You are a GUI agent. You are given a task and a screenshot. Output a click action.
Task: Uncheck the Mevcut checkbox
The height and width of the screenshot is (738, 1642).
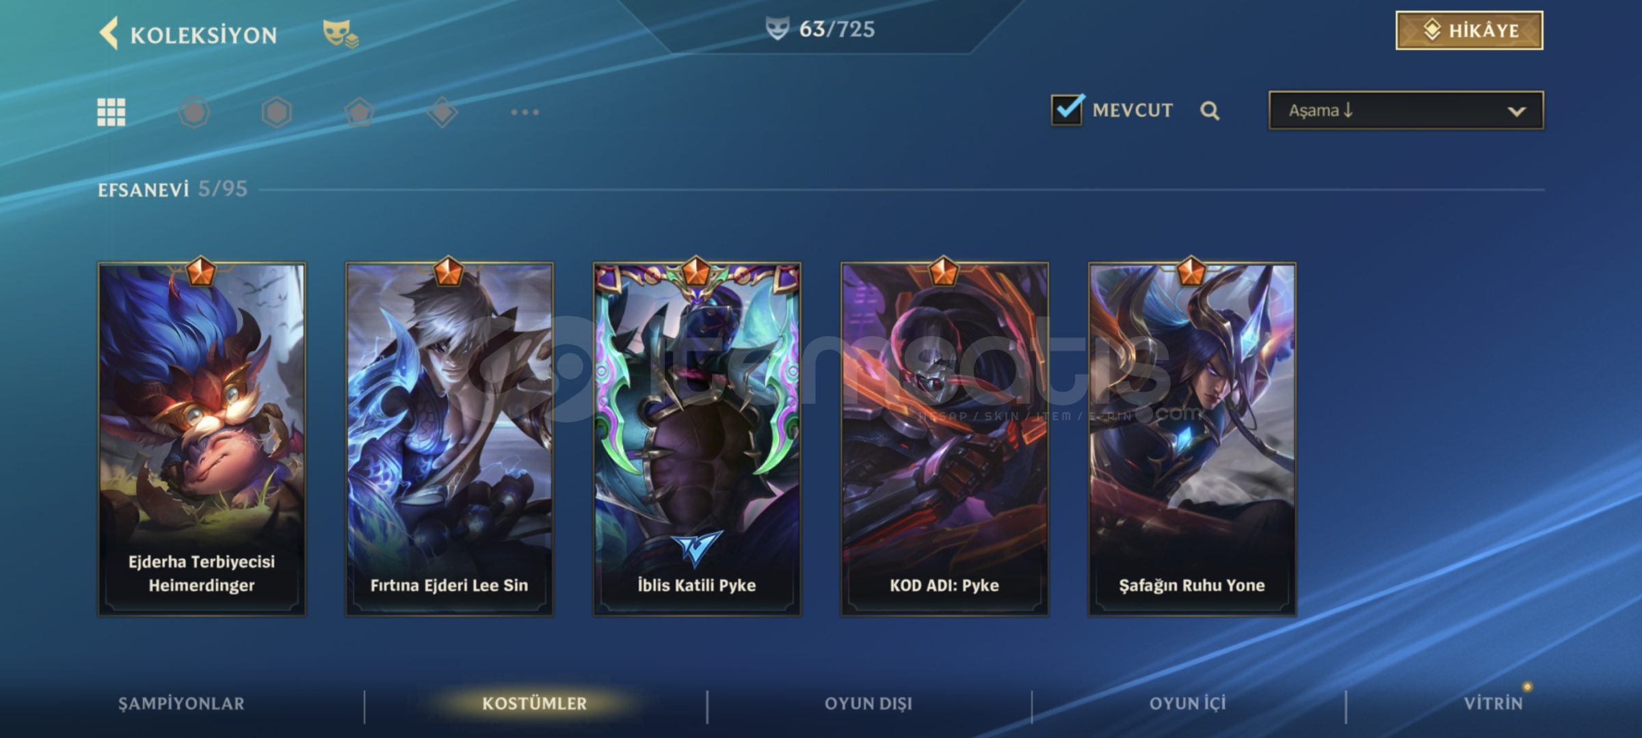(1067, 109)
